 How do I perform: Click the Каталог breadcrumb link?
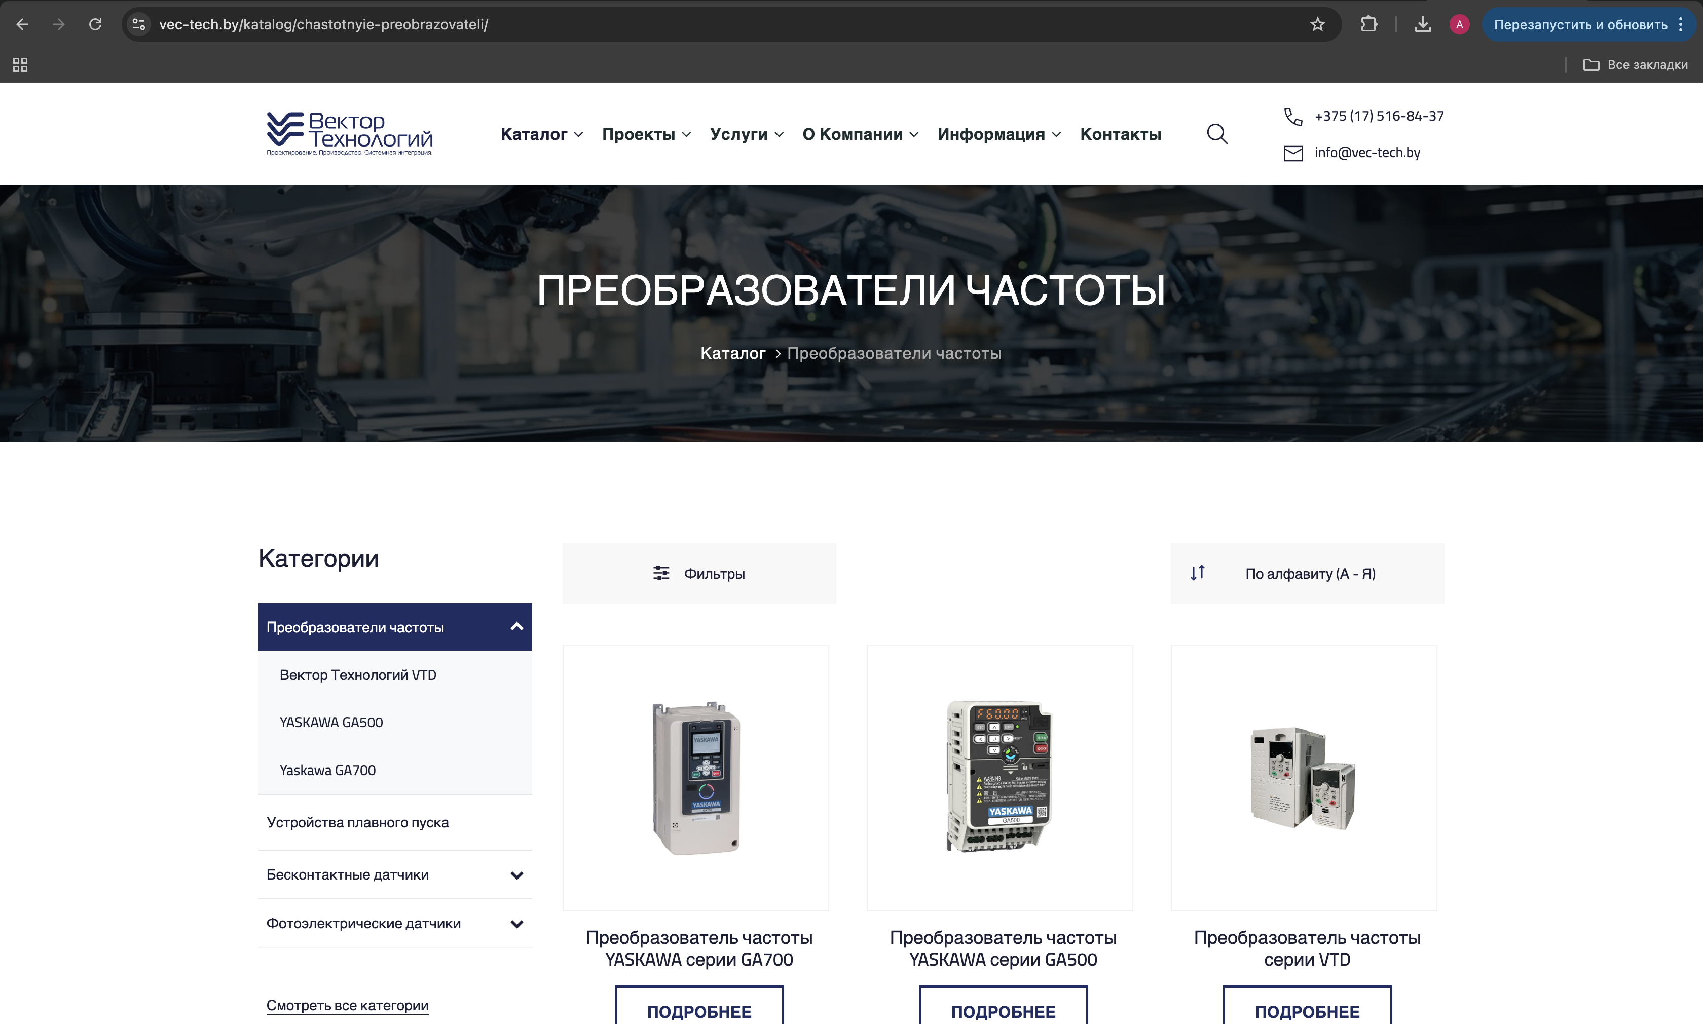732,353
